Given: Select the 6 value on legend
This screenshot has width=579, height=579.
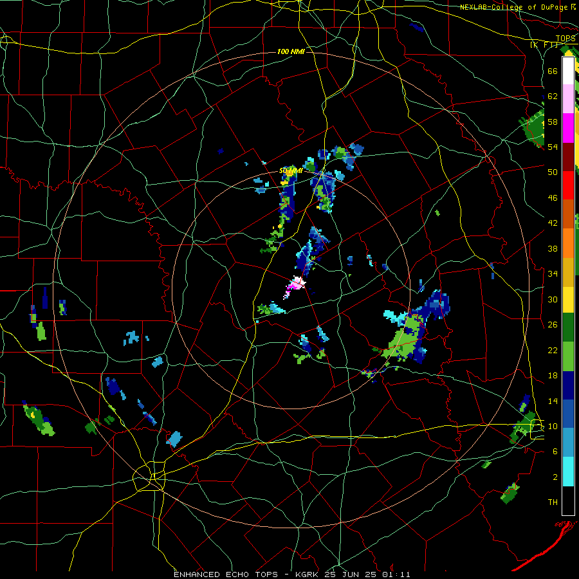Looking at the screenshot, I should [x=555, y=452].
